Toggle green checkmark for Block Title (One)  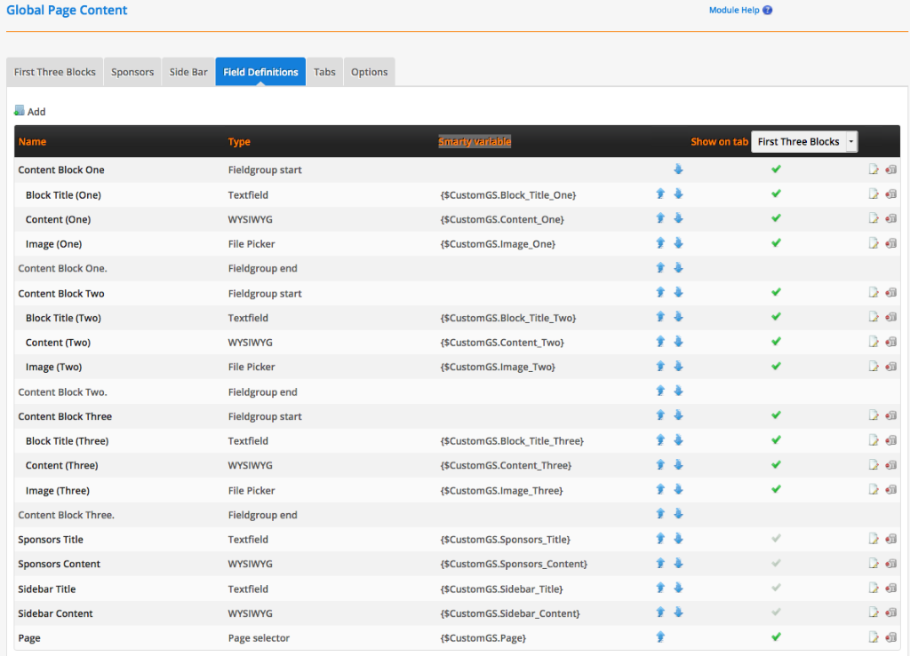coord(776,194)
